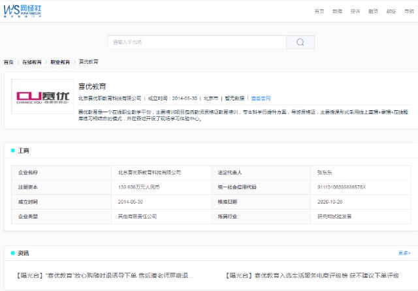Click the 网经社 site logo
Image resolution: width=418 pixels, height=291 pixels.
[x=22, y=11]
